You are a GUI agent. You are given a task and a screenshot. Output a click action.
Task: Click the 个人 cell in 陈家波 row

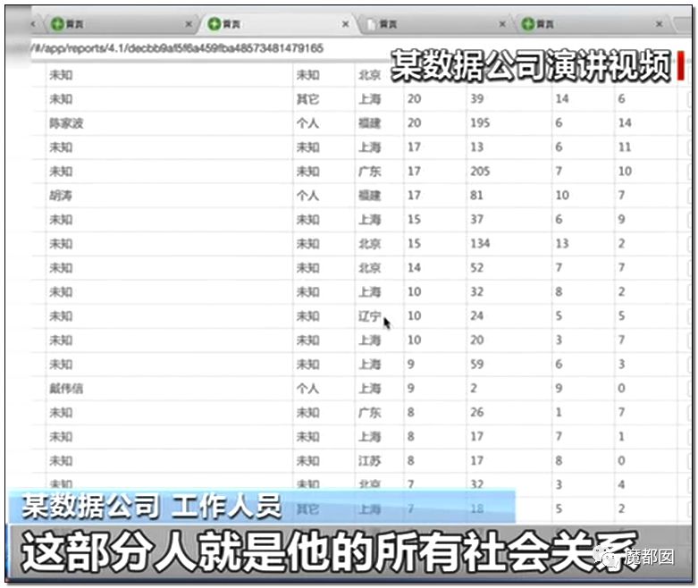pos(307,122)
